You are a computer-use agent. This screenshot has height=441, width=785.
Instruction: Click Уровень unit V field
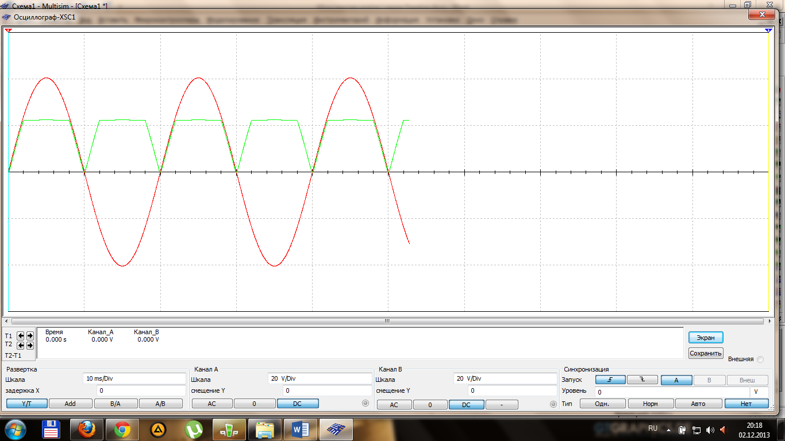coord(759,392)
